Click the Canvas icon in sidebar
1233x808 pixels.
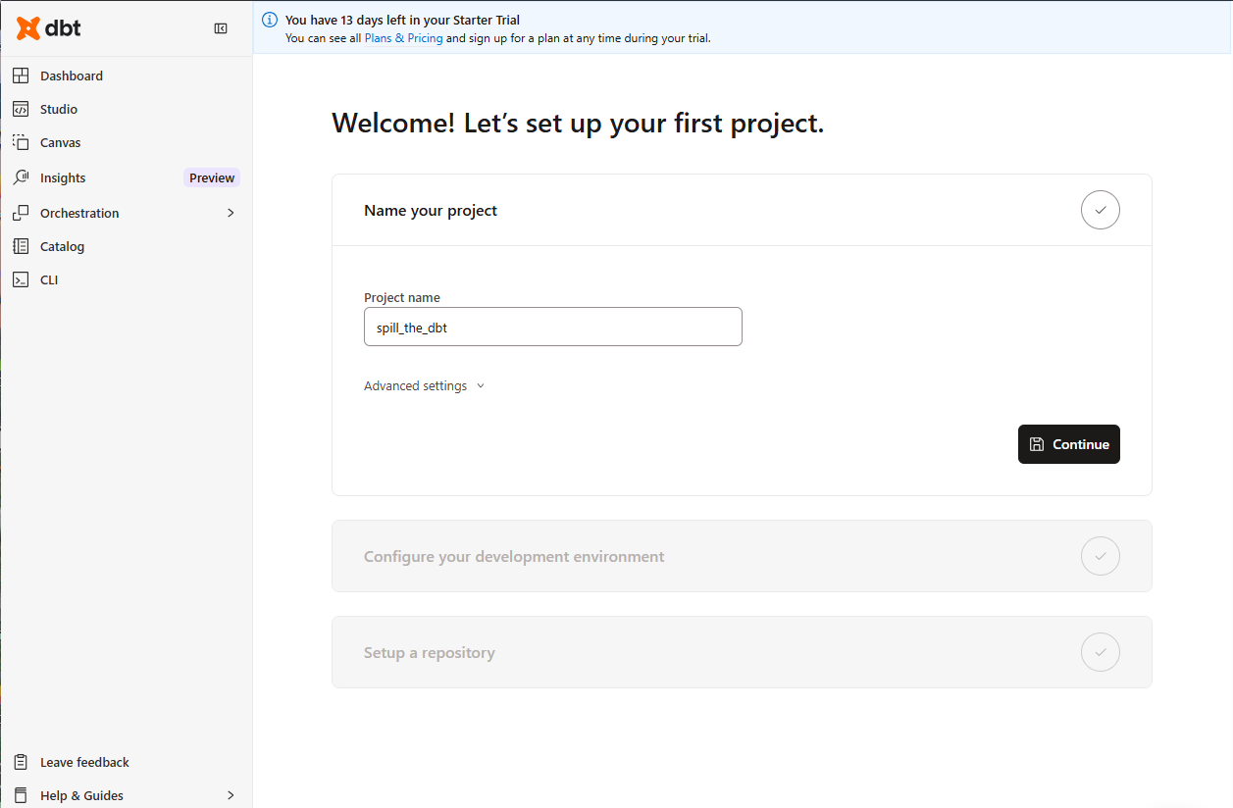21,142
